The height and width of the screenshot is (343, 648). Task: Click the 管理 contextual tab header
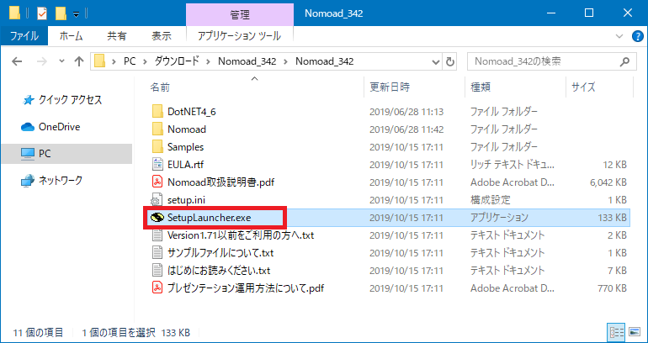[240, 15]
